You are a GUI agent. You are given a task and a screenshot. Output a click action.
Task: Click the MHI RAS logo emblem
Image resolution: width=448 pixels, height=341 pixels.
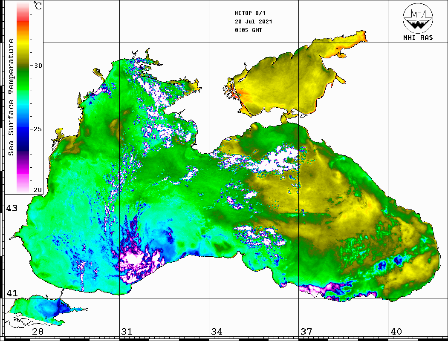pos(418,18)
